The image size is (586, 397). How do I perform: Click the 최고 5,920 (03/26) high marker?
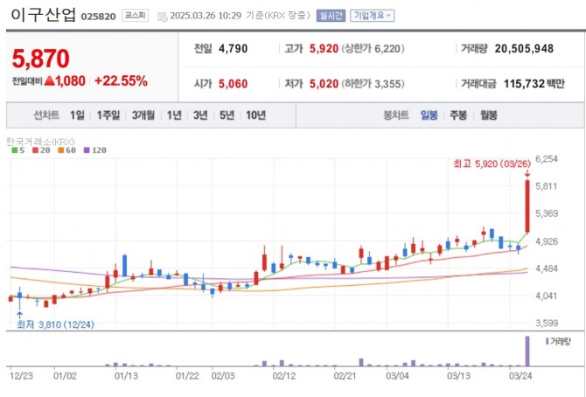click(492, 164)
